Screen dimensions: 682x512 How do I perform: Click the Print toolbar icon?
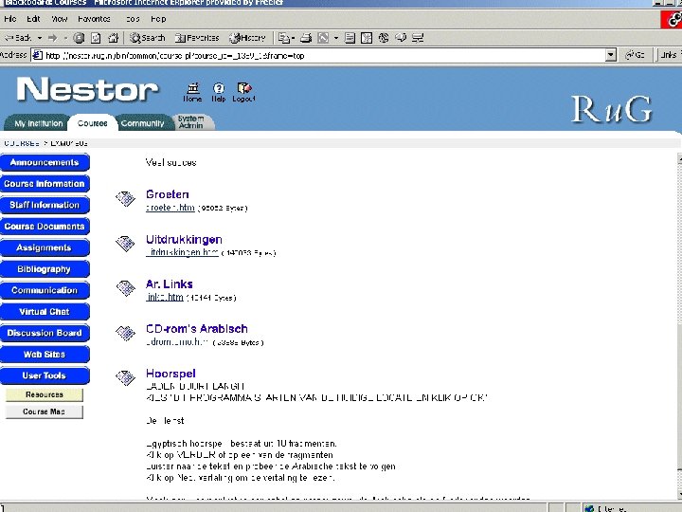(306, 38)
